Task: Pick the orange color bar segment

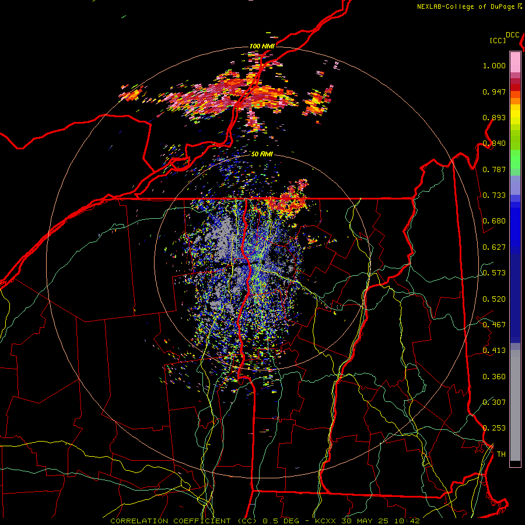Action: [515, 101]
